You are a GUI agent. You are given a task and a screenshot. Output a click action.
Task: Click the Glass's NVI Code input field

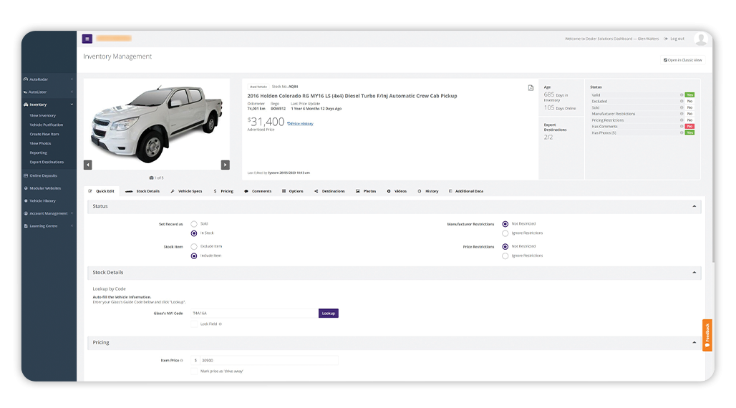point(254,314)
